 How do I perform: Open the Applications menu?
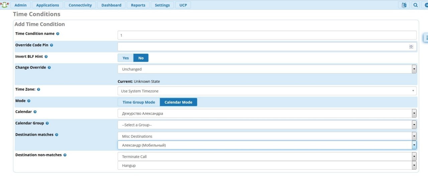click(x=47, y=5)
